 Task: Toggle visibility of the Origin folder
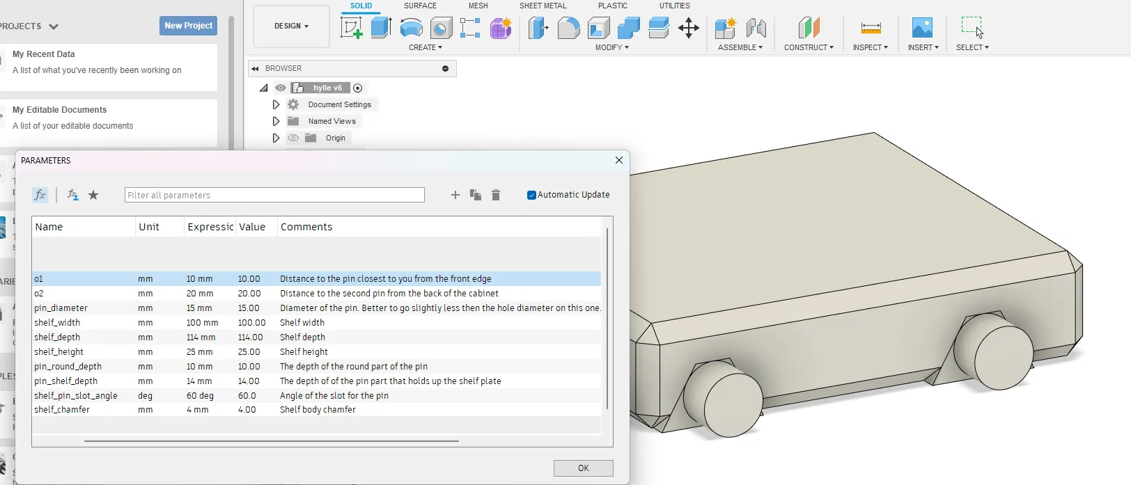[x=293, y=138]
